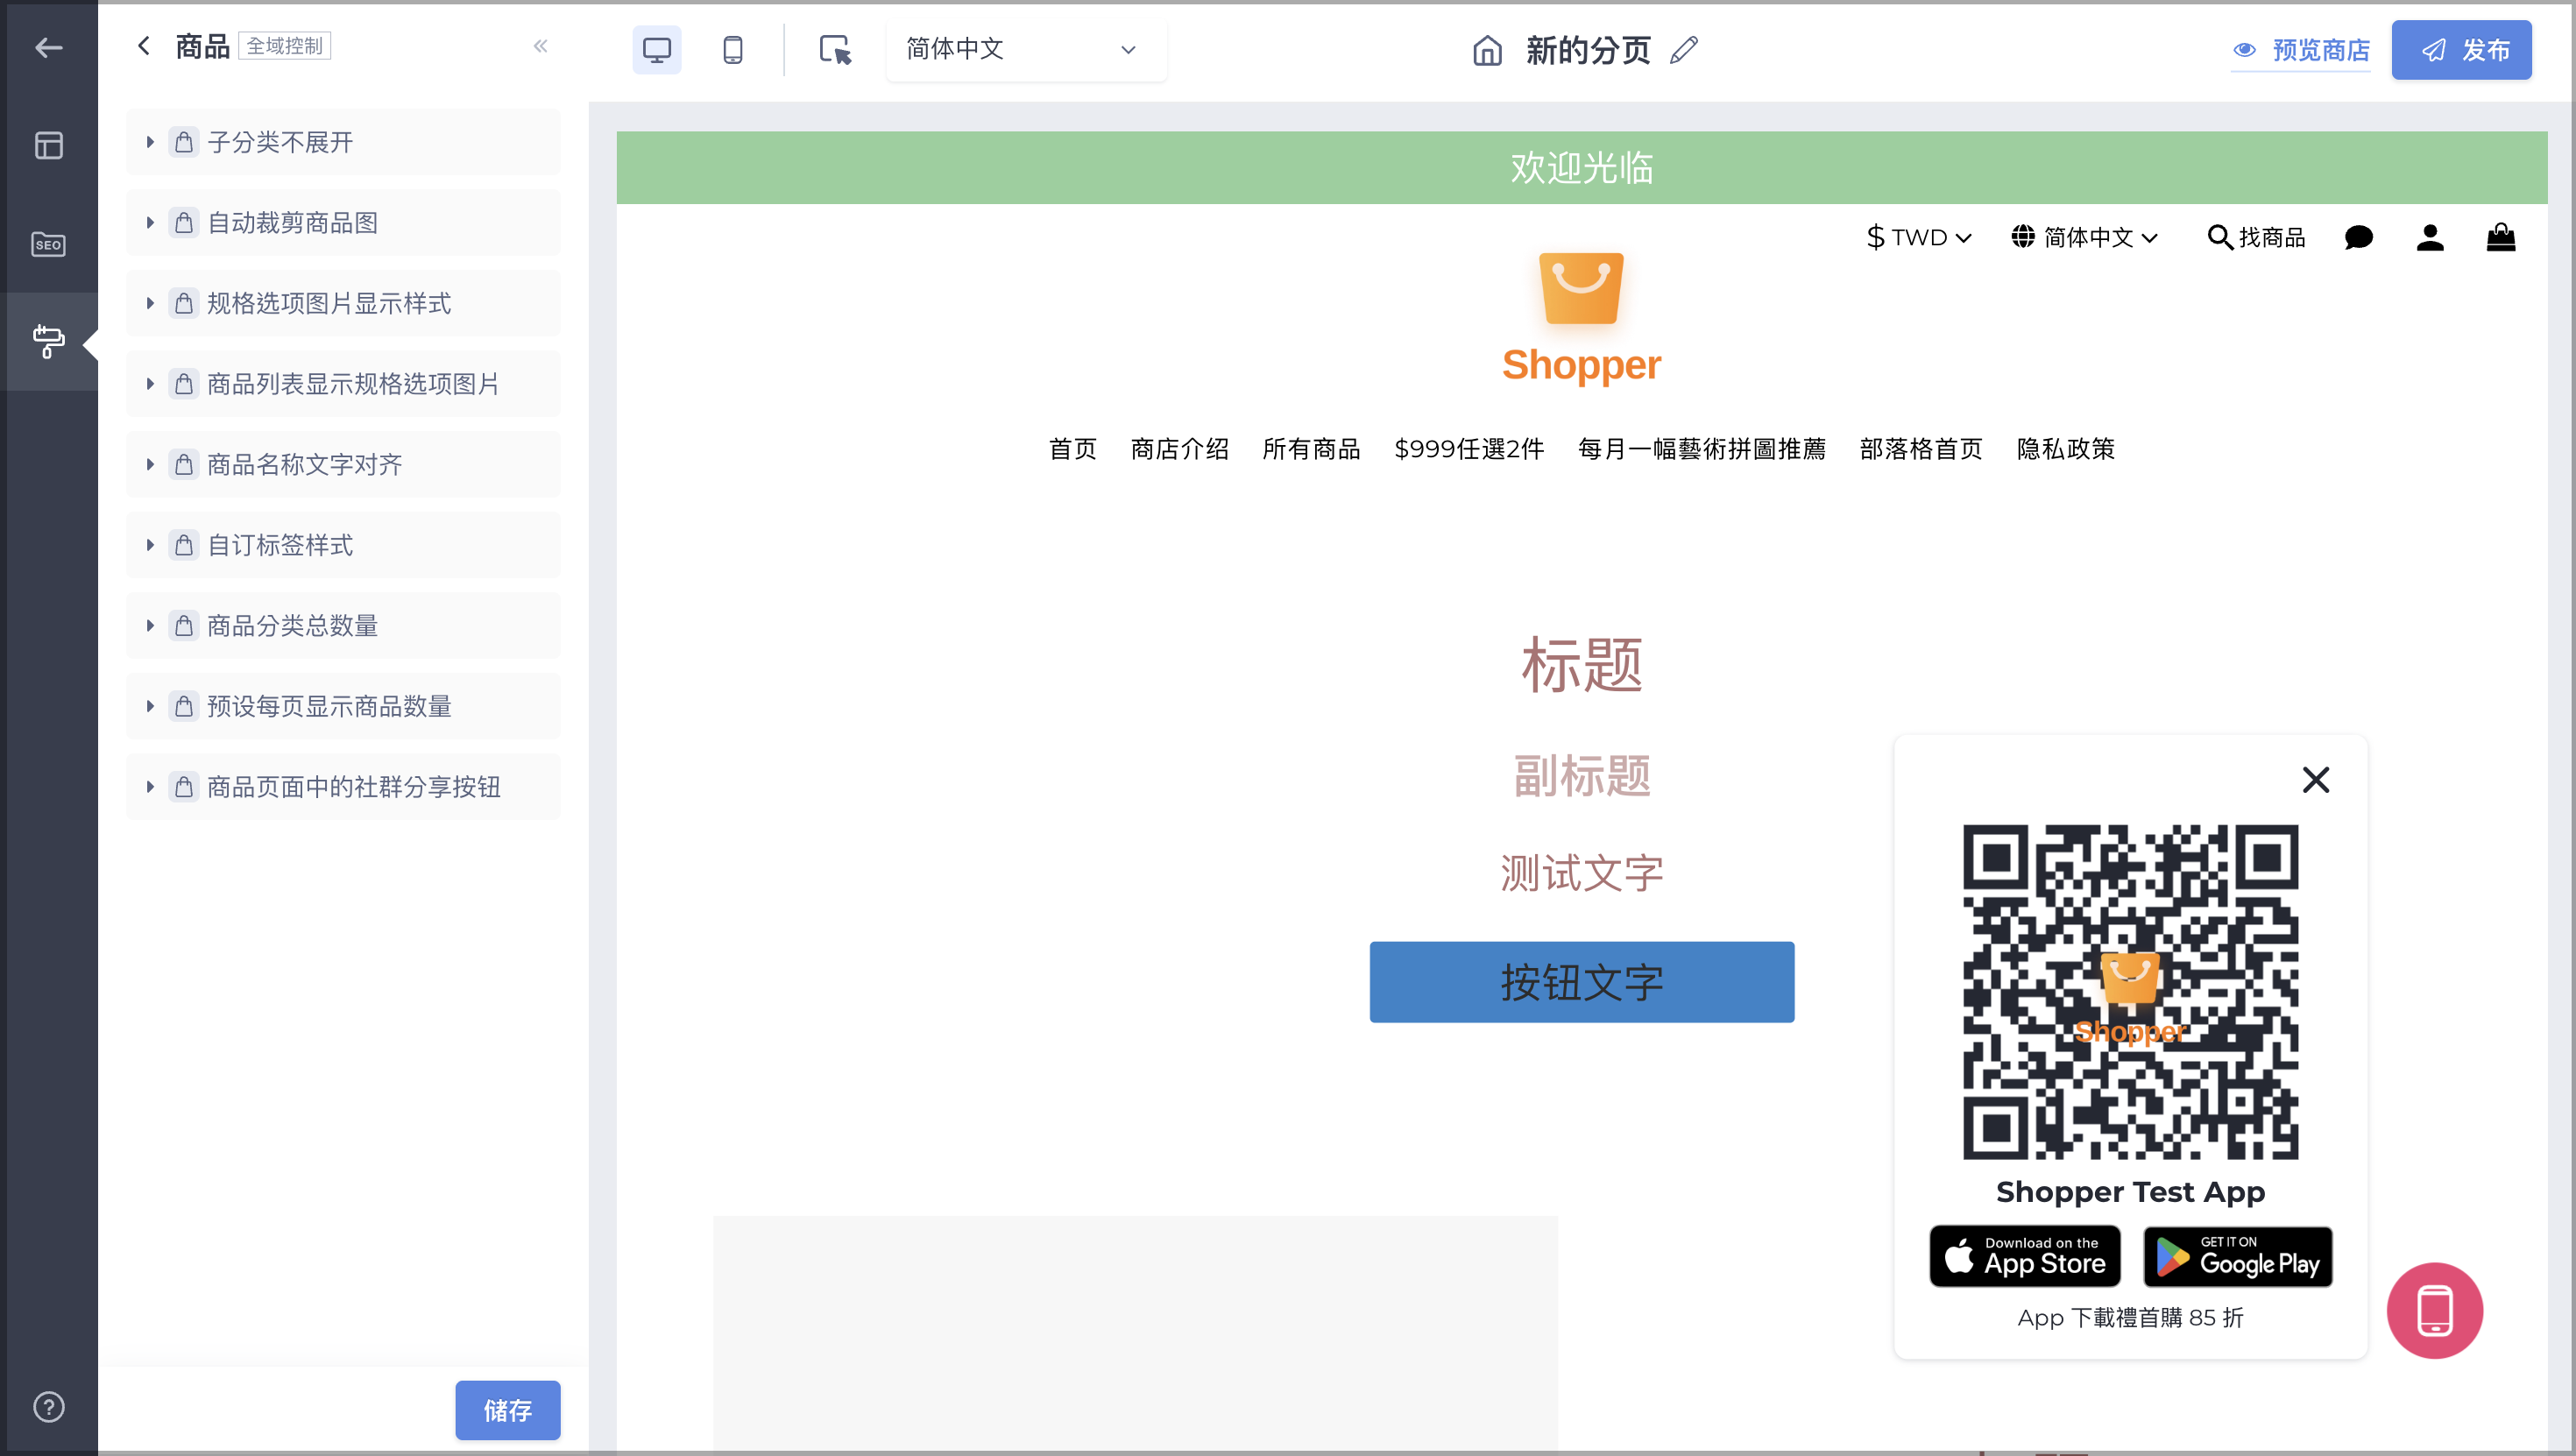Screen dimensions: 2576x1456
Task: Switch to mobile preview mode
Action: [x=733, y=49]
